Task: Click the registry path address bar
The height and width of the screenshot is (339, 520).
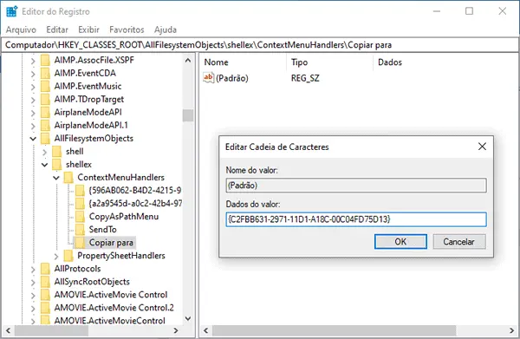Action: pos(260,45)
